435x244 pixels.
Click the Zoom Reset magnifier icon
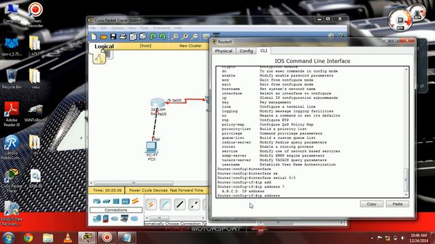pyautogui.click(x=184, y=37)
